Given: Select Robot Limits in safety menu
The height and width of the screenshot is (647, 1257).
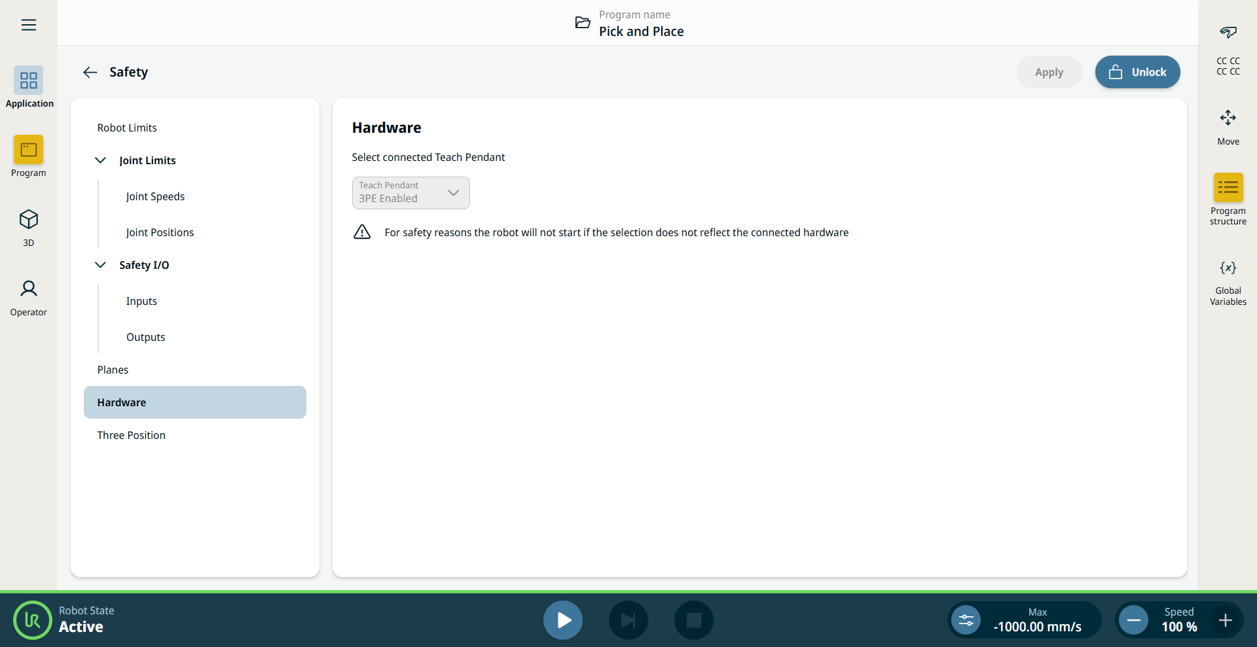Looking at the screenshot, I should click(x=127, y=128).
